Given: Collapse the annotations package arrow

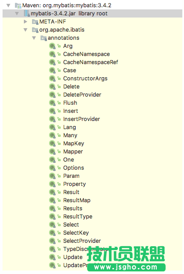Looking at the screenshot, I should (34, 38).
